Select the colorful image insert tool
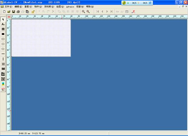This screenshot has height=136, width=188. (3, 84)
